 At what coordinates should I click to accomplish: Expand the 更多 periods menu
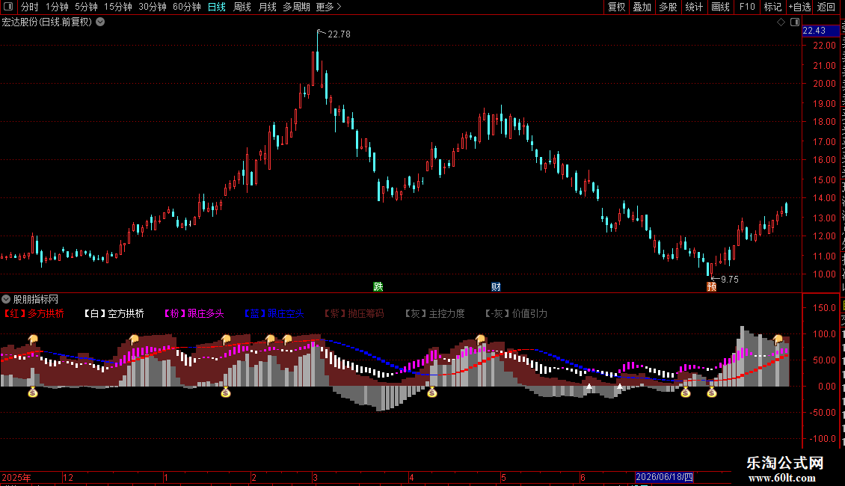(x=328, y=7)
